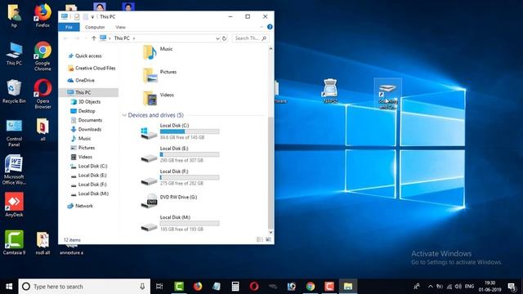The height and width of the screenshot is (294, 523).
Task: Select Local Disk (M:) in sidebar tree
Action: [x=90, y=194]
